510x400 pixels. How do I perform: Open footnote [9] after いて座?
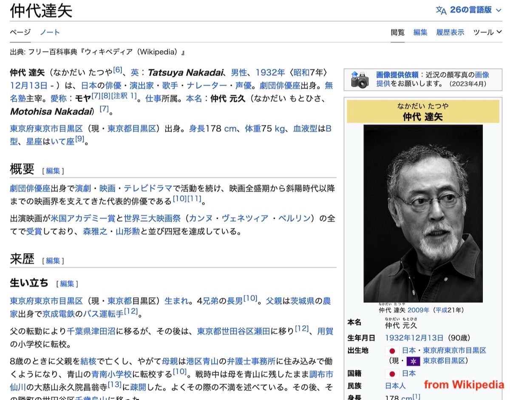(x=80, y=139)
